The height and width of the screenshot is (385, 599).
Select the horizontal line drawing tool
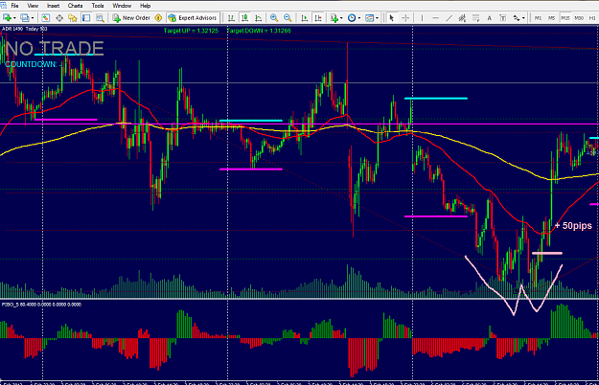pos(435,18)
